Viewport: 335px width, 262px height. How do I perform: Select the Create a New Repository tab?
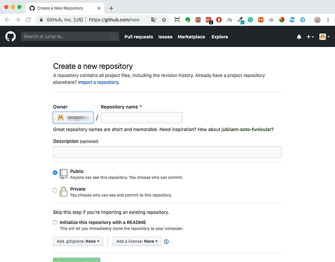[x=65, y=8]
